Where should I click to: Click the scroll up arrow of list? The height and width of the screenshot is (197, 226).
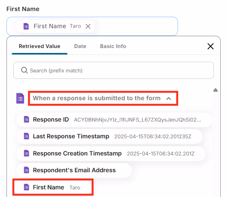click(x=215, y=90)
